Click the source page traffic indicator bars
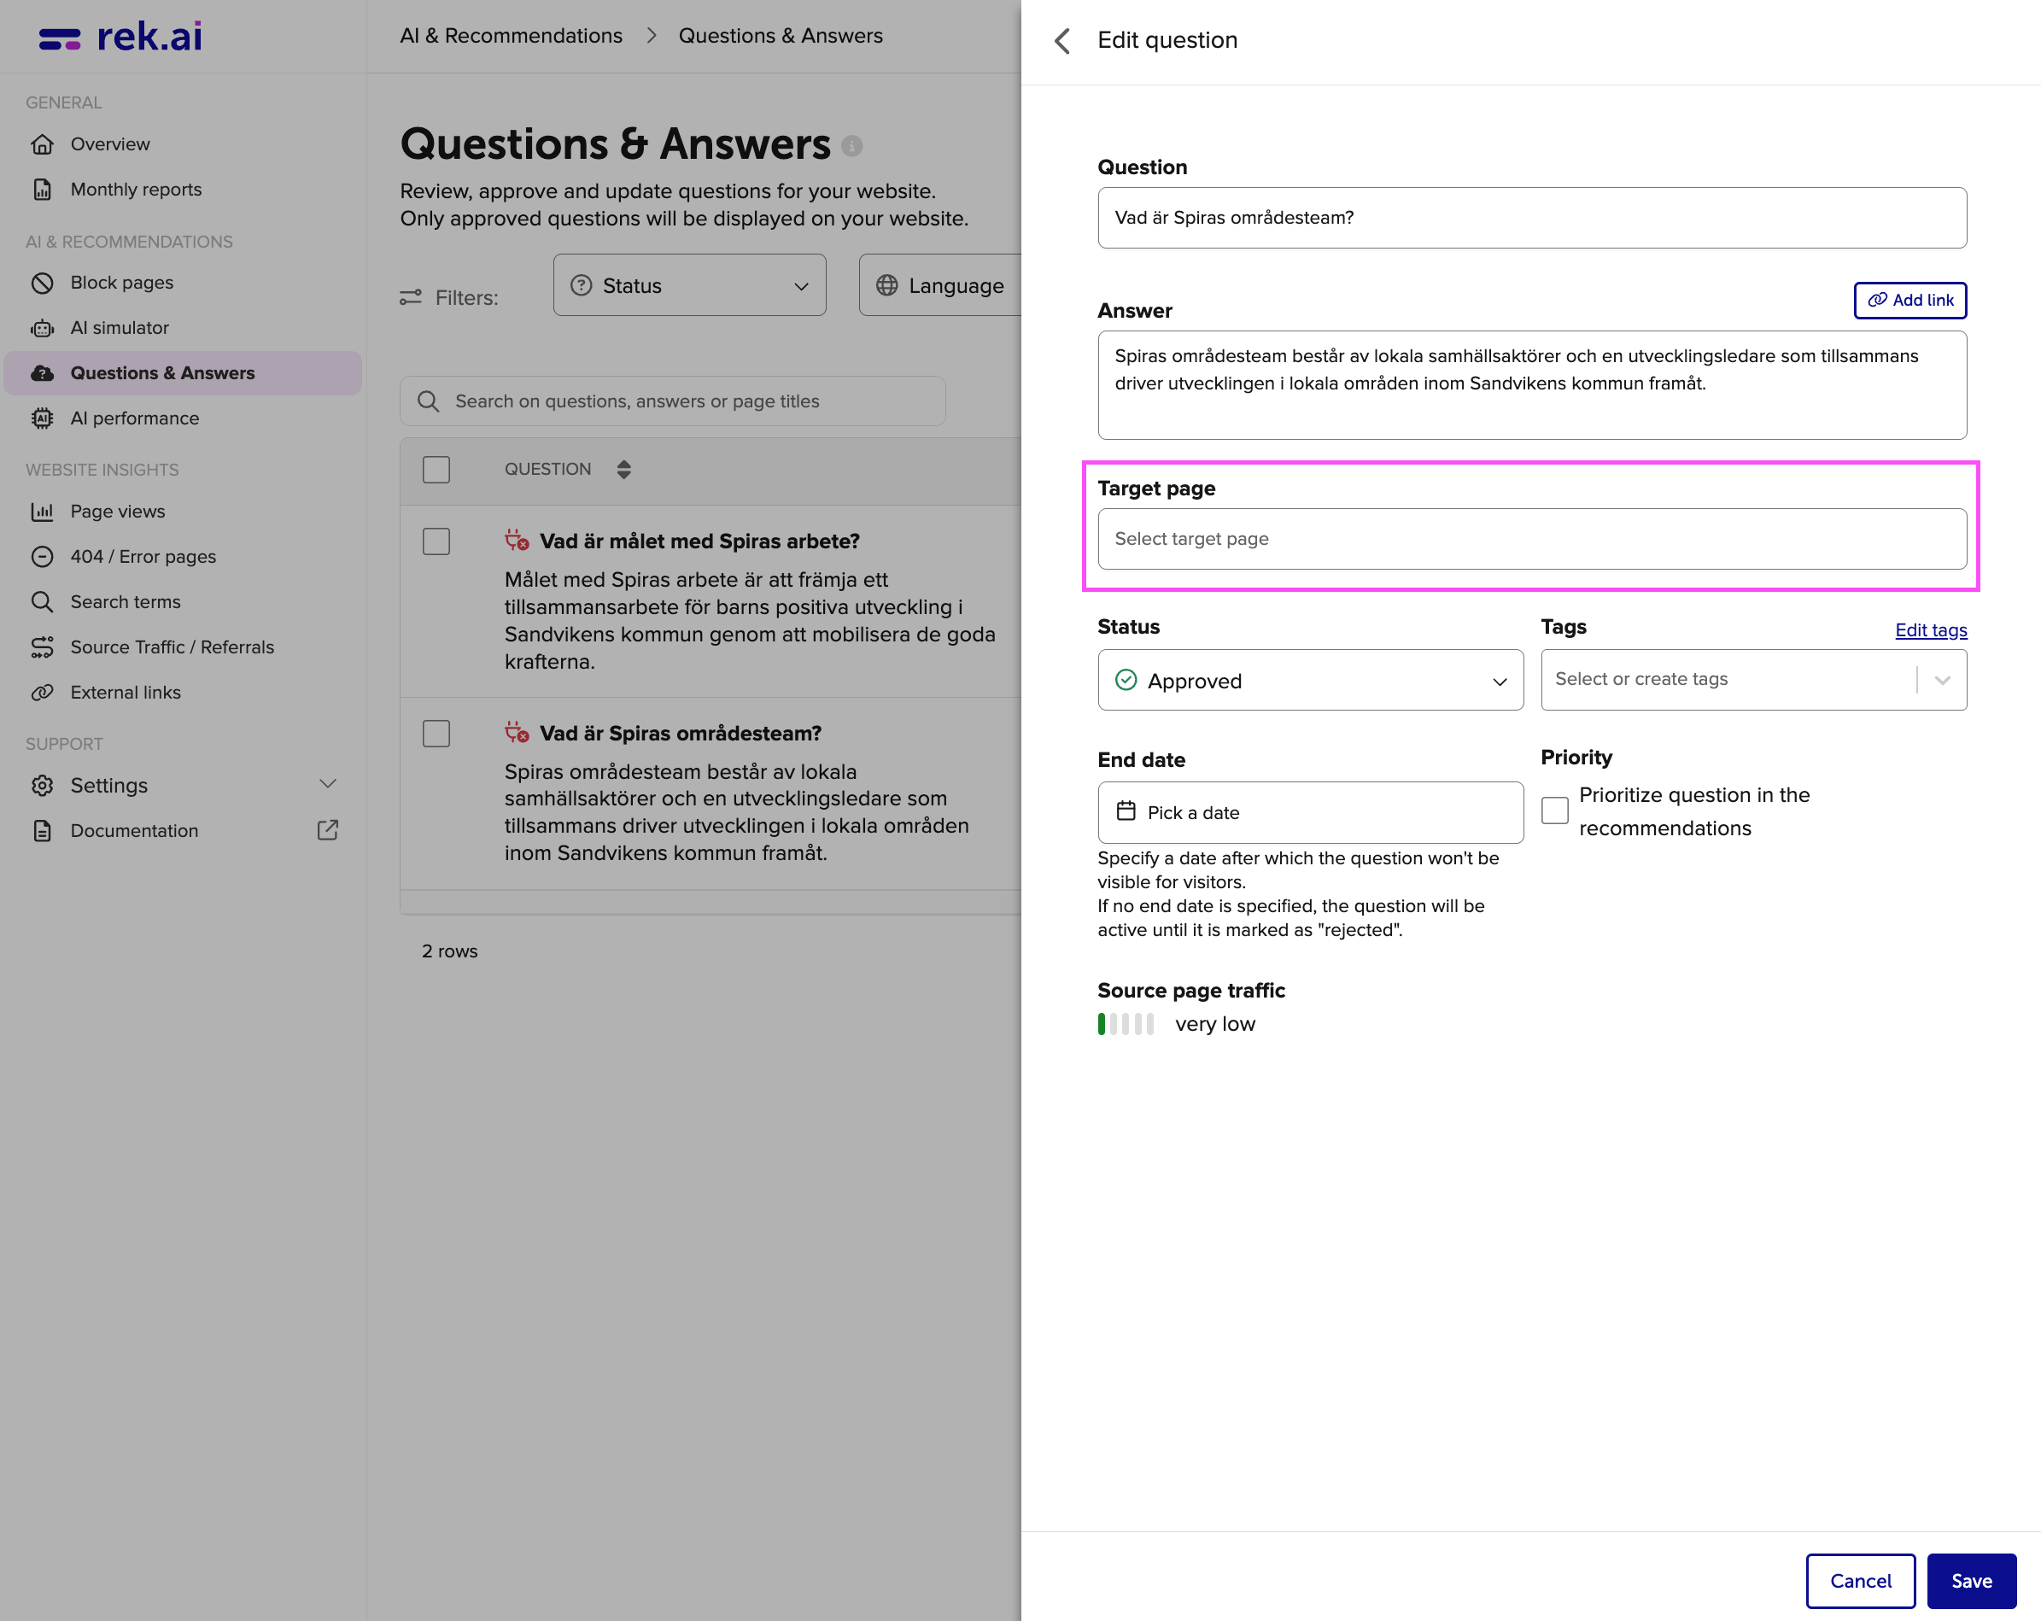 [1126, 1023]
